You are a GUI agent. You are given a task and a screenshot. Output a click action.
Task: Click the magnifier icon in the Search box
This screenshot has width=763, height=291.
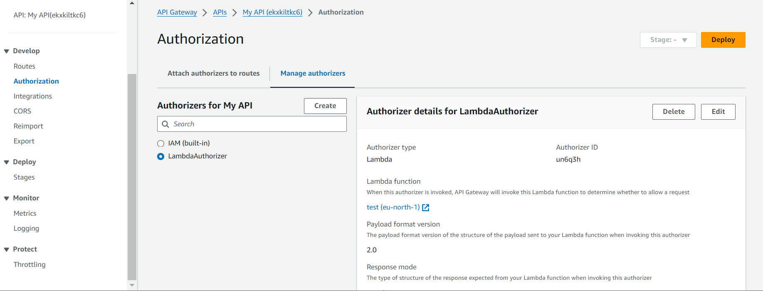(x=165, y=124)
